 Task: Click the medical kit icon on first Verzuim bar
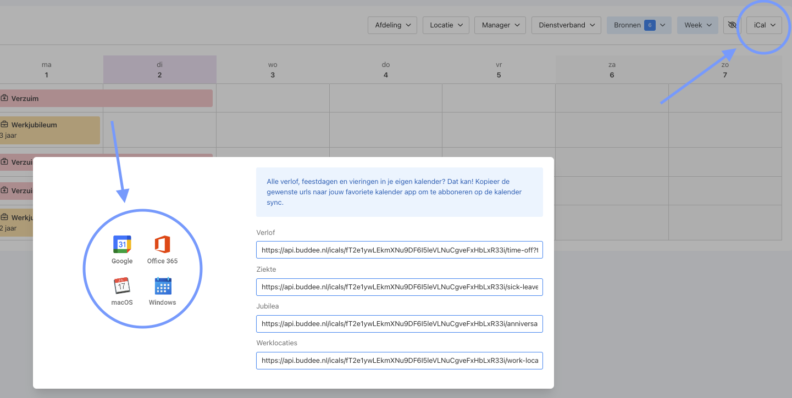tap(4, 98)
